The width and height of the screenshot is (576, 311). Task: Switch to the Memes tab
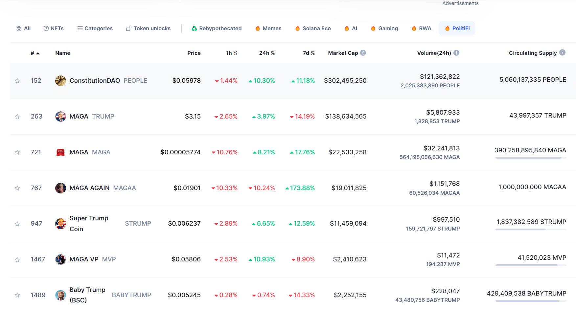(x=268, y=29)
